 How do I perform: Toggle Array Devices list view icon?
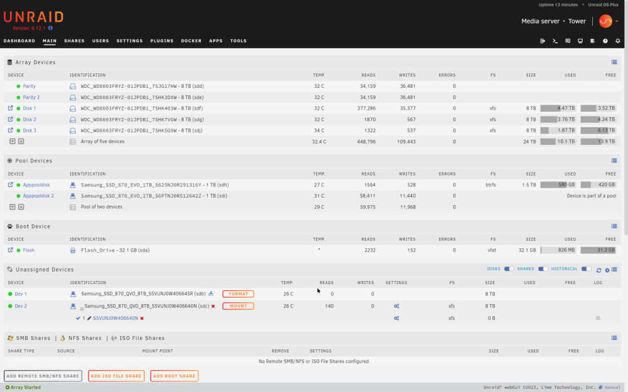coord(614,62)
